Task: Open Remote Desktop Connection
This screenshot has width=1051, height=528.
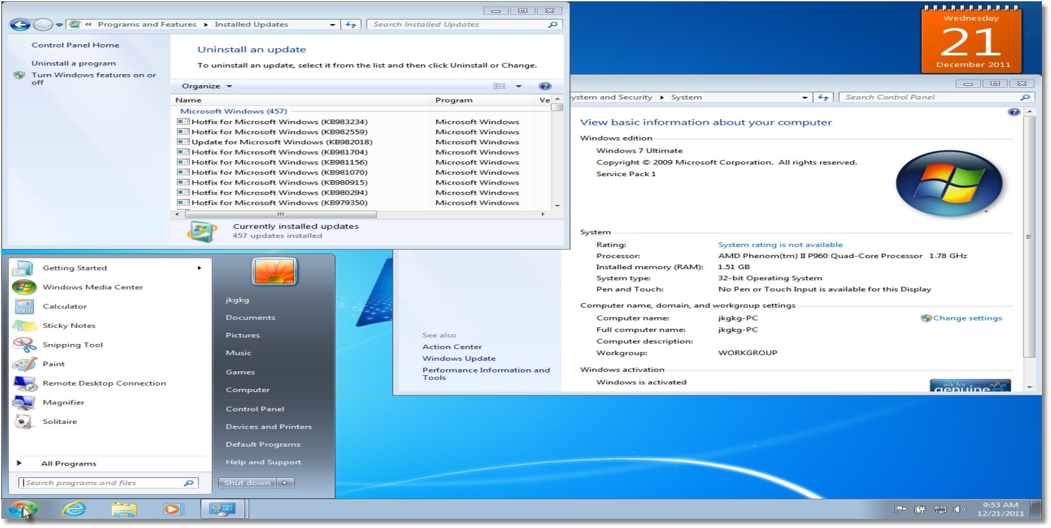Action: pyautogui.click(x=104, y=383)
